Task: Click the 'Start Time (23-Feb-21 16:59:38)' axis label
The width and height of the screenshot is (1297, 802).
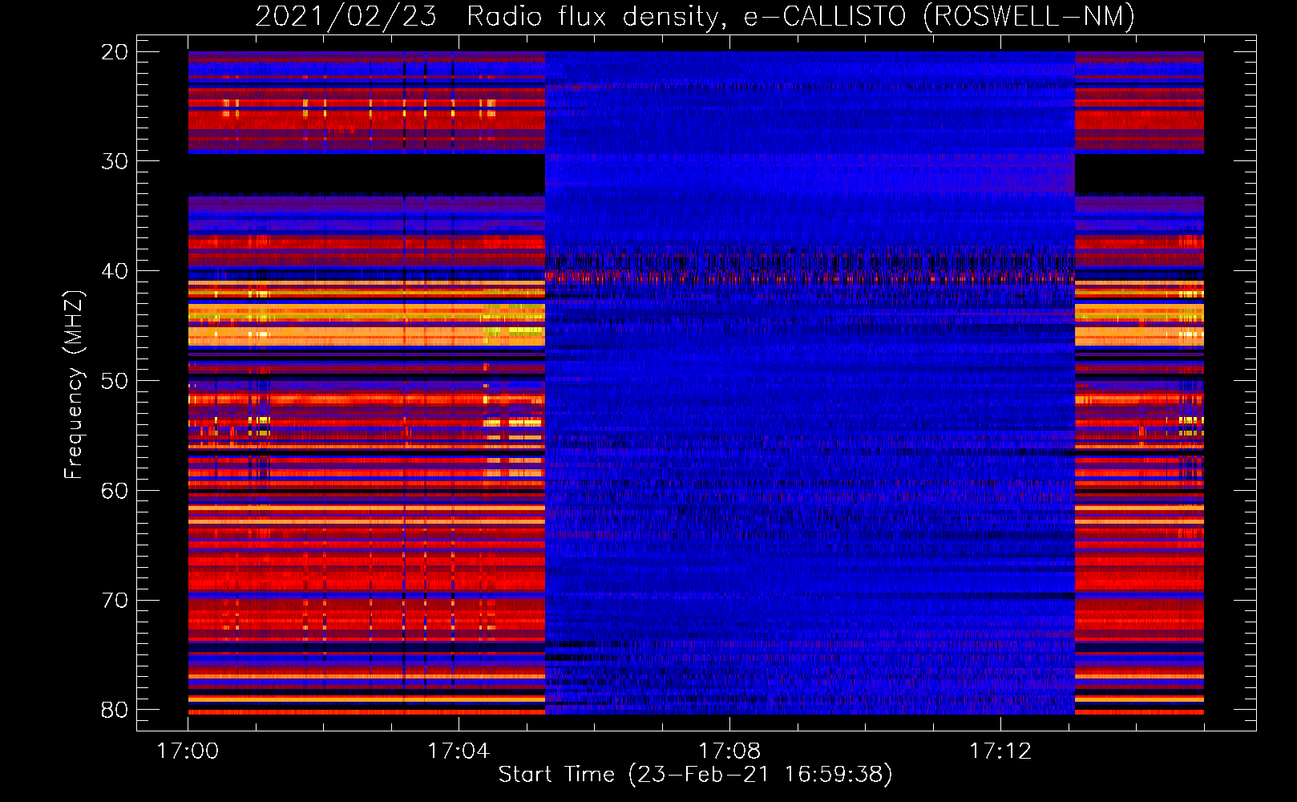Action: tap(695, 775)
